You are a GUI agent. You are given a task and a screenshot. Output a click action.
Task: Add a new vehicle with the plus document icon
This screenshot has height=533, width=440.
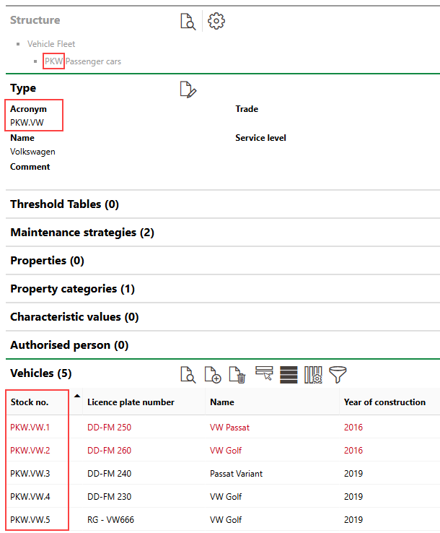[213, 374]
